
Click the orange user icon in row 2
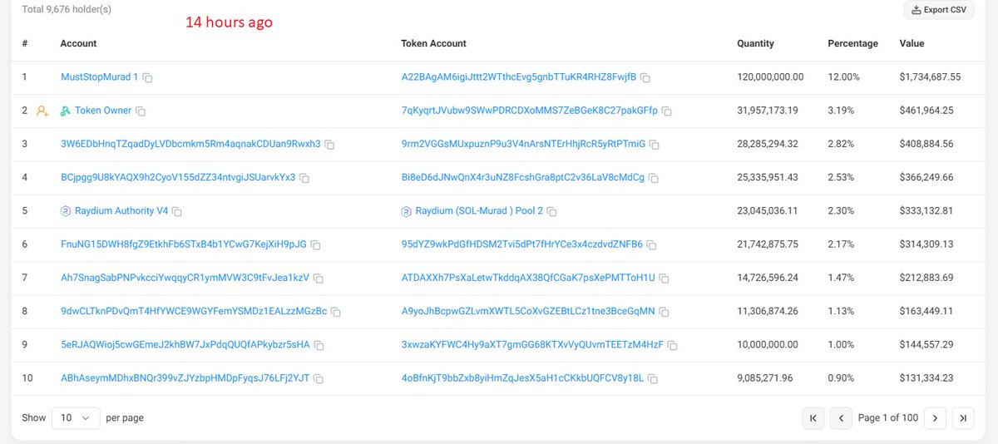pyautogui.click(x=42, y=111)
